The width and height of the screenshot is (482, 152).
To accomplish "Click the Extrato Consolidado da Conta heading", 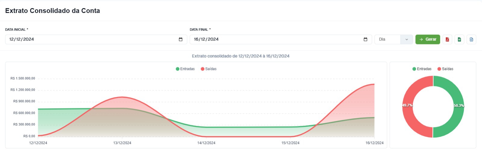I will 53,11.
